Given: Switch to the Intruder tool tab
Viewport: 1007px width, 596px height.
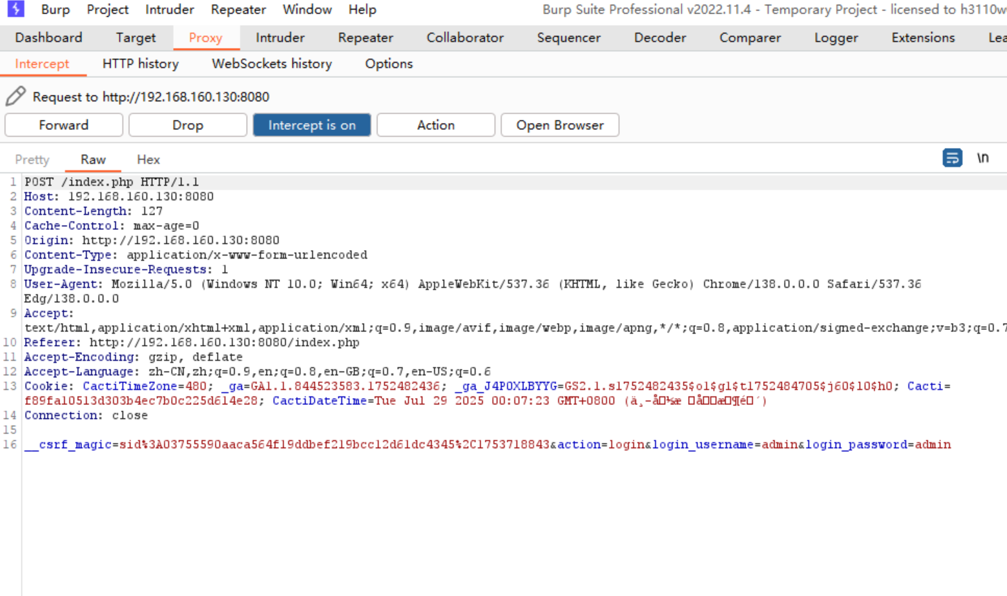Looking at the screenshot, I should (280, 38).
